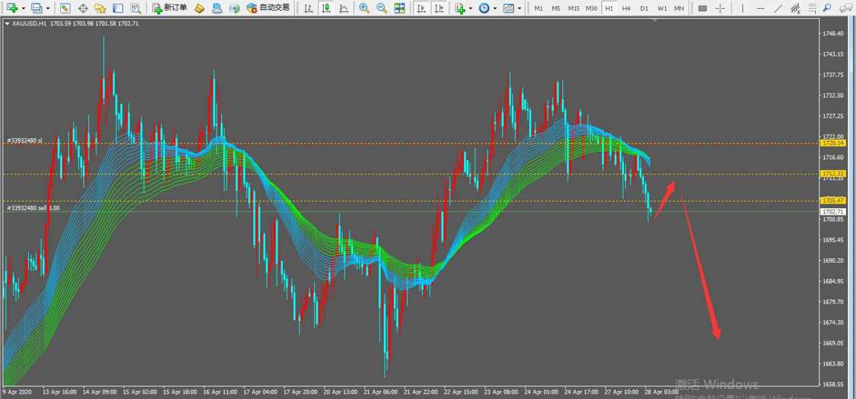Select the H1 timeframe
This screenshot has height=399, width=856.
click(x=609, y=8)
